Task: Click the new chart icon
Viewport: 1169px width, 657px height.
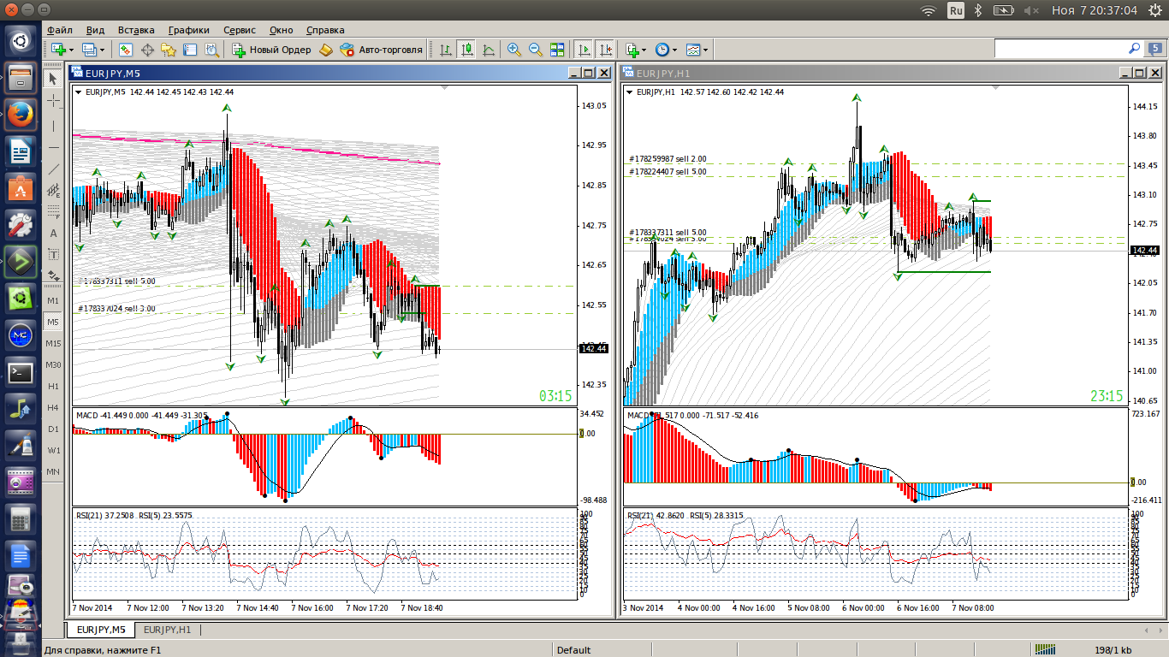Action: [58, 50]
